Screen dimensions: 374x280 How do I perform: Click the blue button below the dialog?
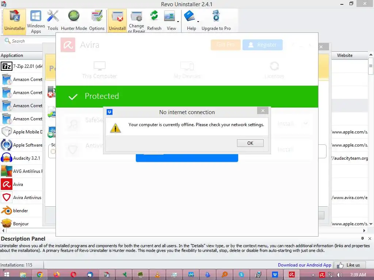pyautogui.click(x=187, y=158)
